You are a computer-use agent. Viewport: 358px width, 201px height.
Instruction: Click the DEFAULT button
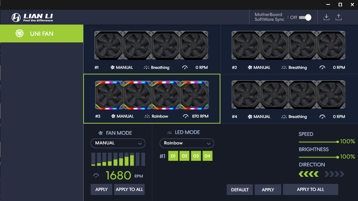coord(240,190)
